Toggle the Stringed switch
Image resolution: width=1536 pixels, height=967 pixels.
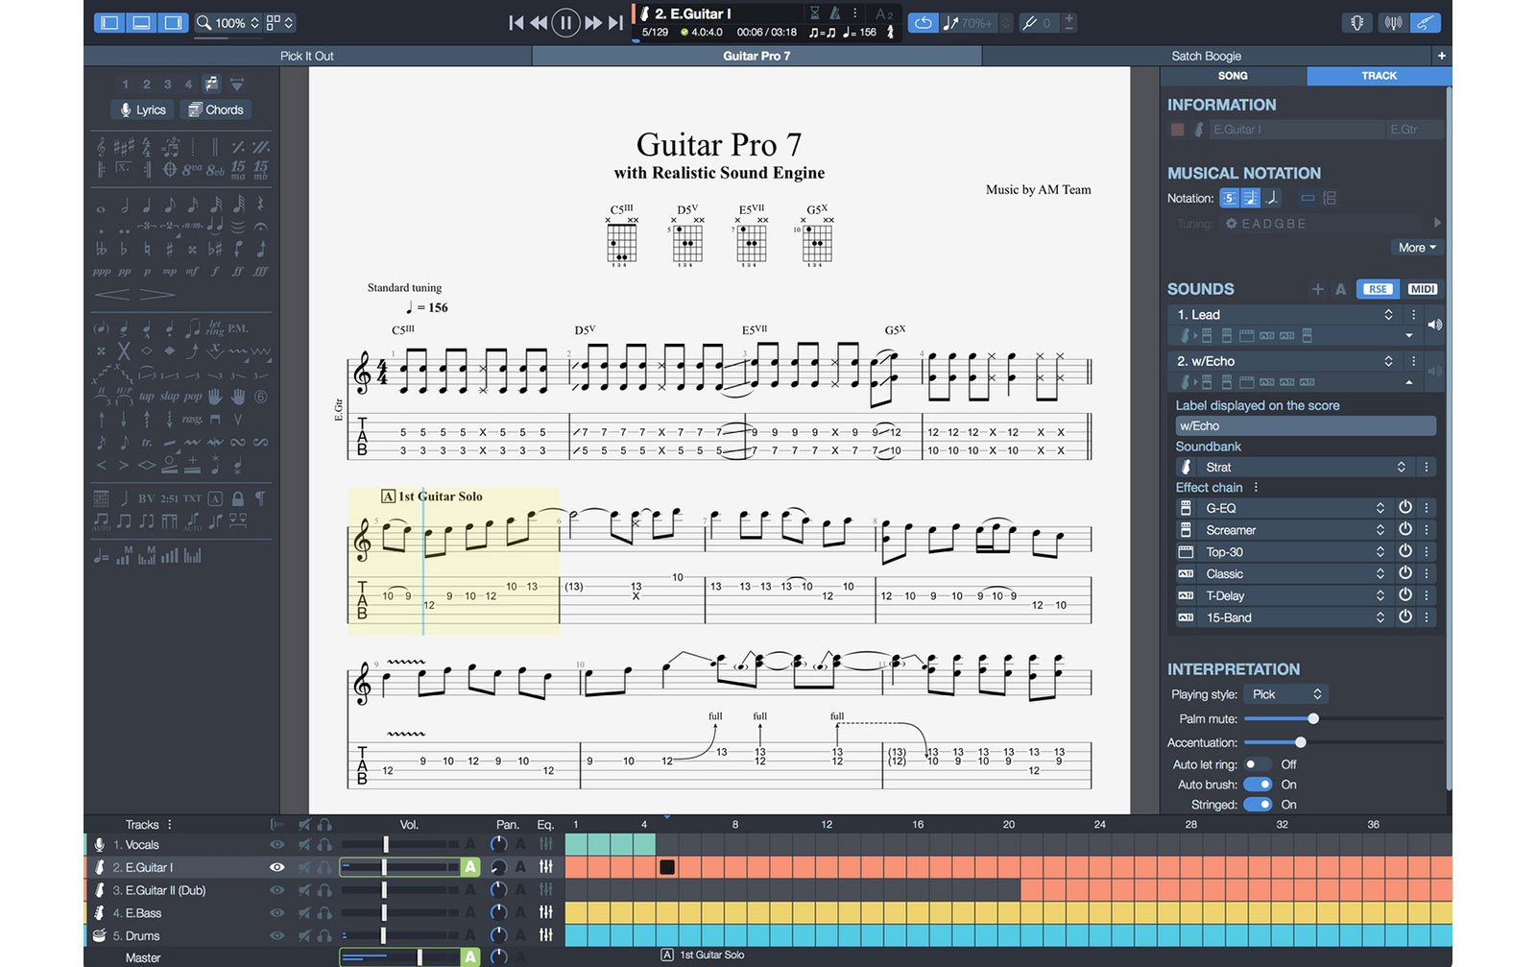(x=1258, y=805)
